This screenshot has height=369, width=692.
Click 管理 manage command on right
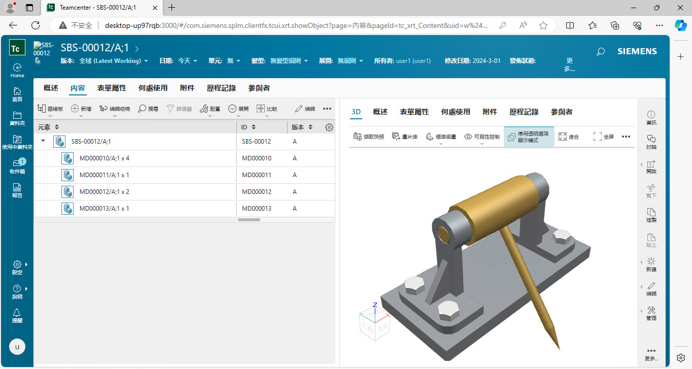tap(651, 313)
